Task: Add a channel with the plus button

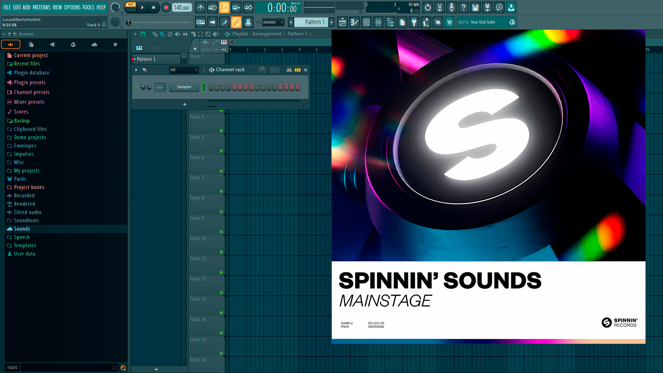Action: [184, 104]
